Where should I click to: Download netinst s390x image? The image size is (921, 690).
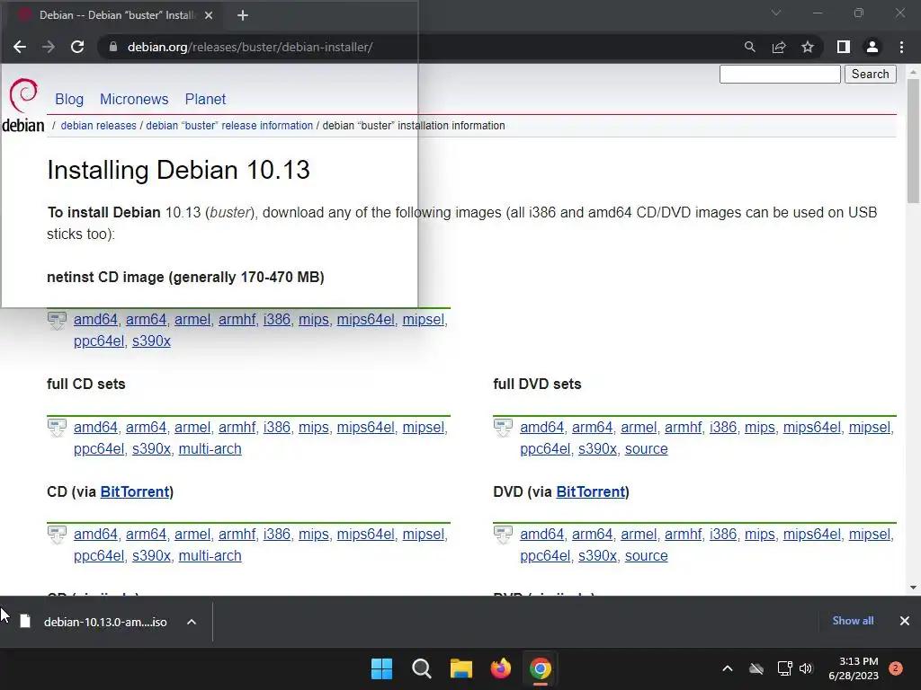point(151,341)
